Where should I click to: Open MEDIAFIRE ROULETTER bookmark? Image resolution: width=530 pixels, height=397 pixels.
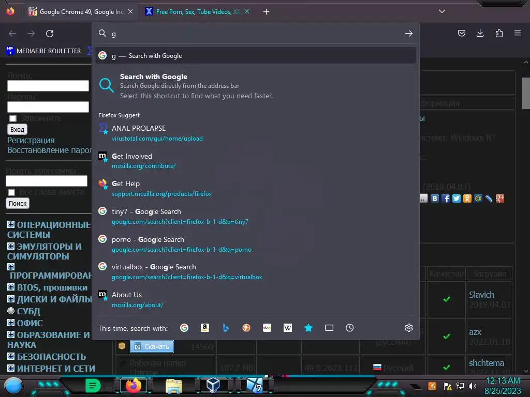[44, 51]
